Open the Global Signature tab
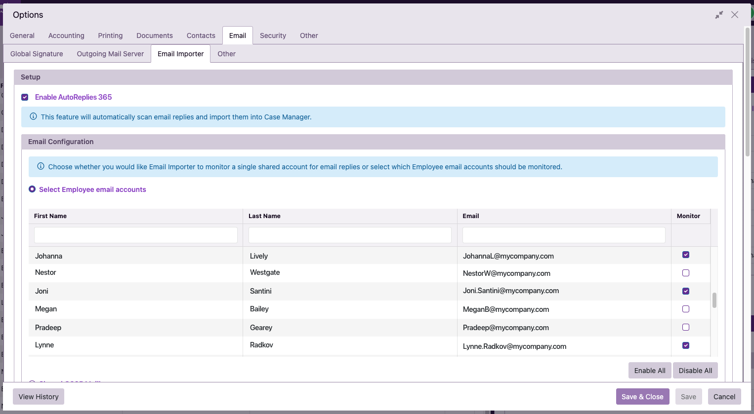The width and height of the screenshot is (754, 414). click(x=36, y=53)
